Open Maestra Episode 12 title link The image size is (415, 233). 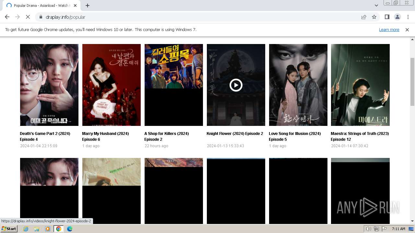(x=360, y=136)
